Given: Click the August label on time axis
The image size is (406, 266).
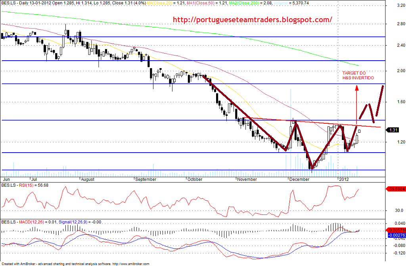Looking at the screenshot, I should pos(88,179).
